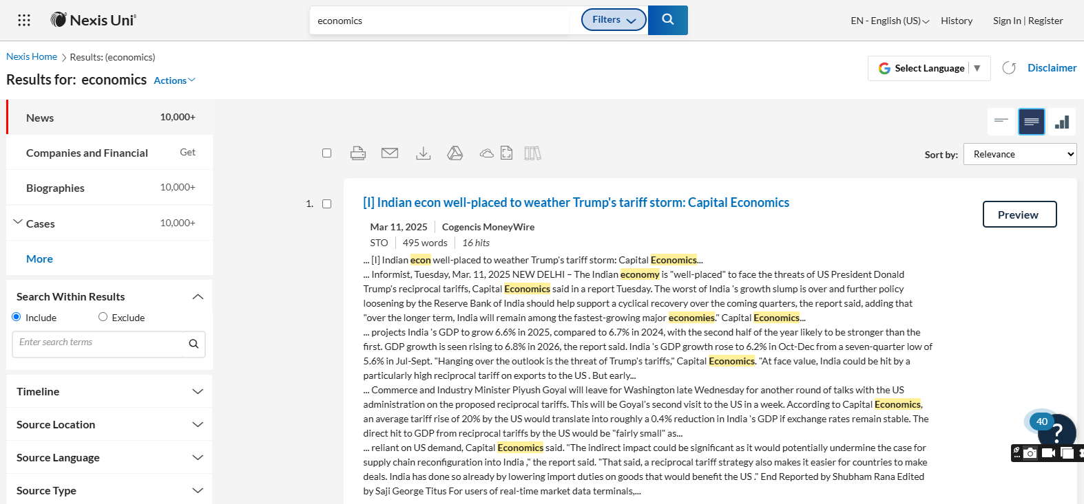The image size is (1084, 504).
Task: Open the Filters dropdown in search bar
Action: pyautogui.click(x=614, y=20)
